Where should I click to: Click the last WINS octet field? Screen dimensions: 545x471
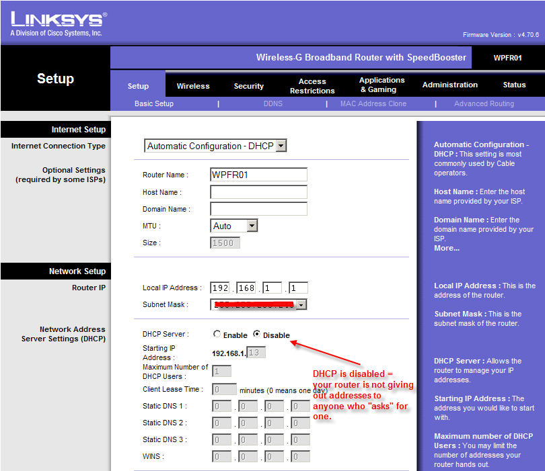300,456
